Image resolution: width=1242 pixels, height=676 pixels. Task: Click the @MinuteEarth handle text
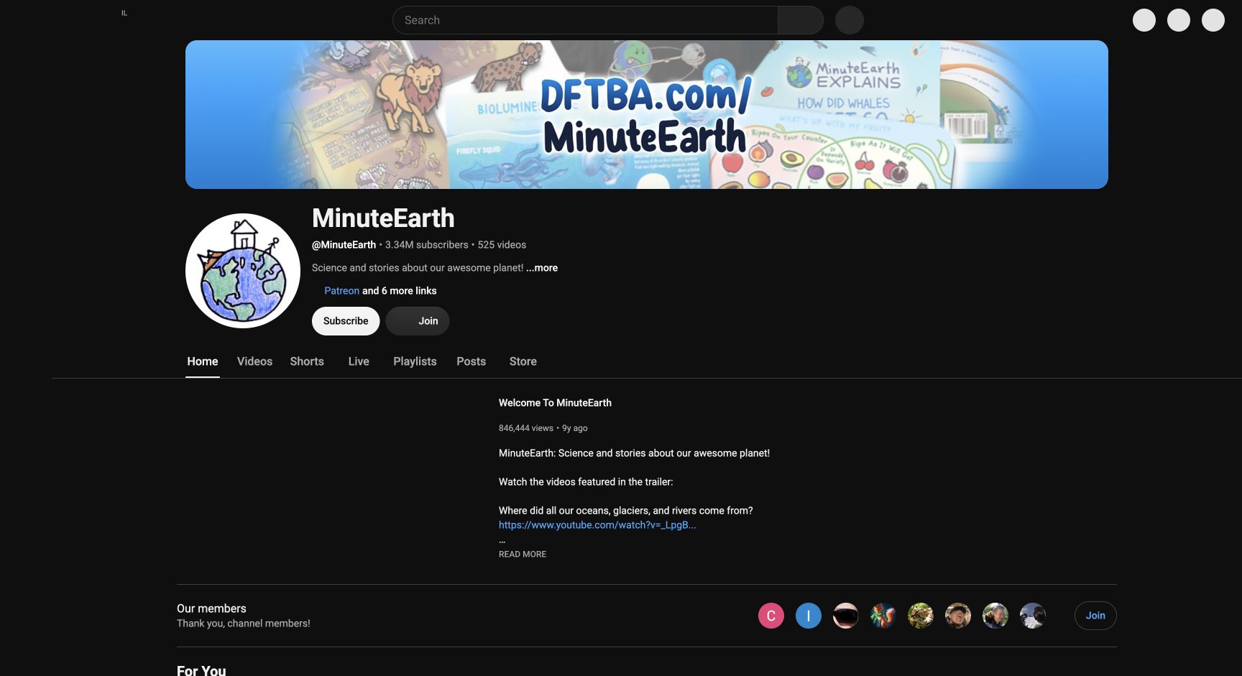(x=344, y=245)
